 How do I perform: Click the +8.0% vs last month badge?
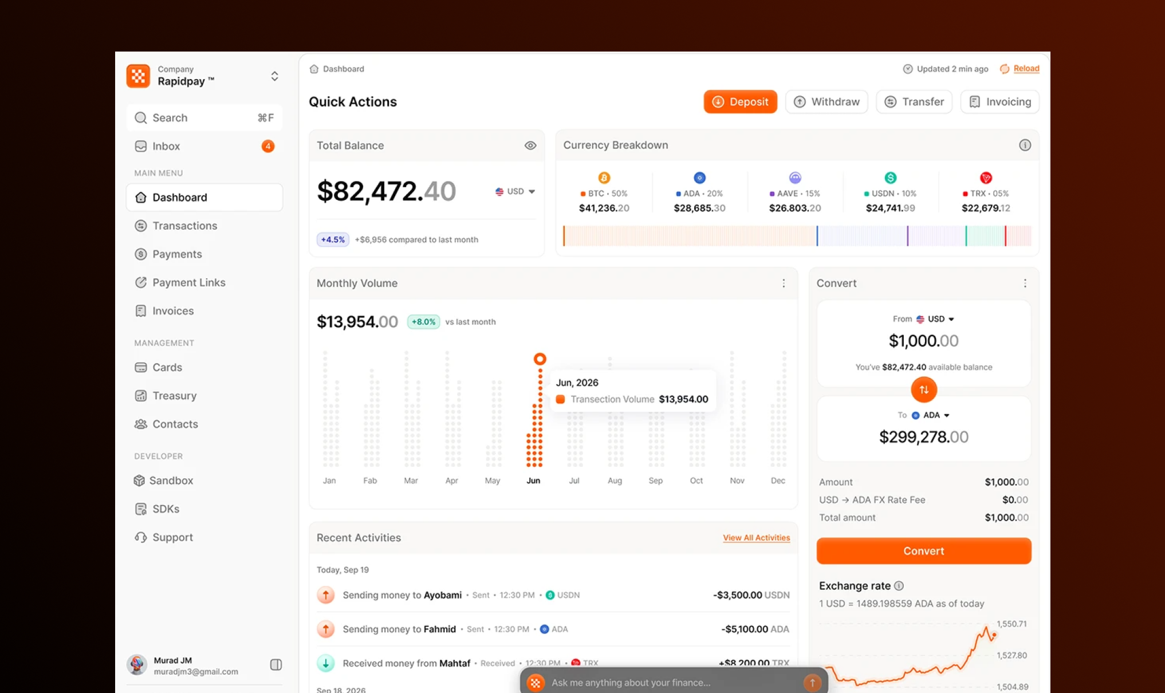[423, 322]
